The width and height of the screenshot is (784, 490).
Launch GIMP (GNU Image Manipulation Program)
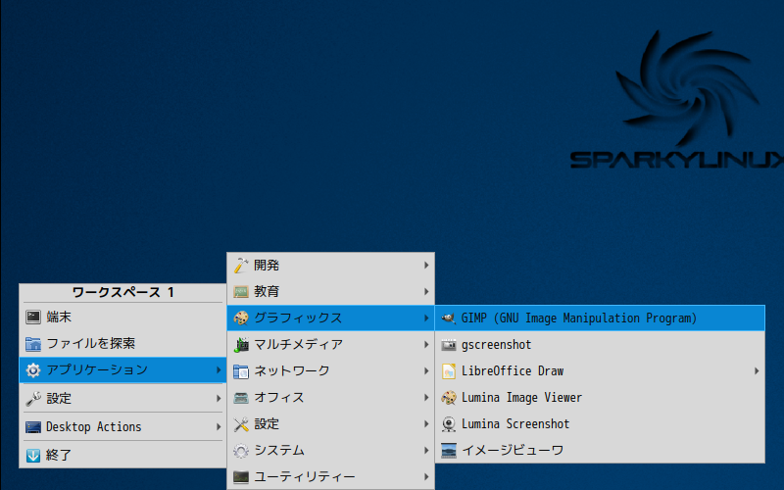600,318
